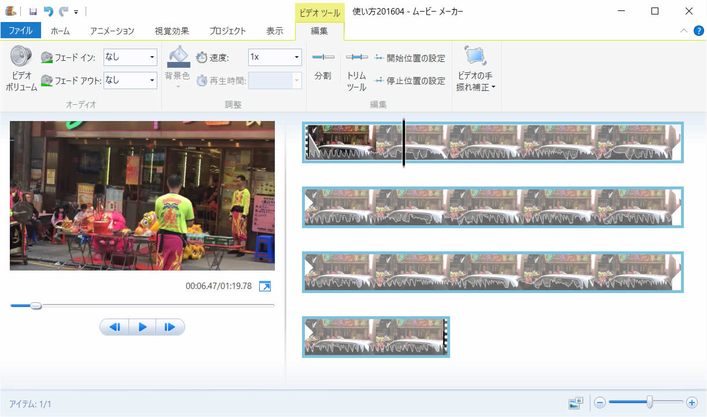Click the save icon in quick access toolbar
This screenshot has width=707, height=417.
click(33, 12)
